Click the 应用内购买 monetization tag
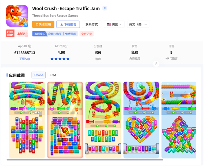Image resolution: width=204 pixels, height=166 pixels. (x=55, y=34)
